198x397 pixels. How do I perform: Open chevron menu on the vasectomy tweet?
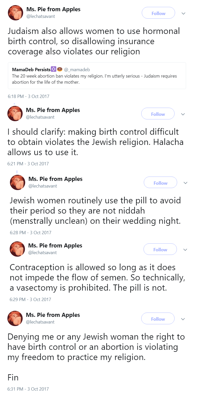[x=185, y=250]
